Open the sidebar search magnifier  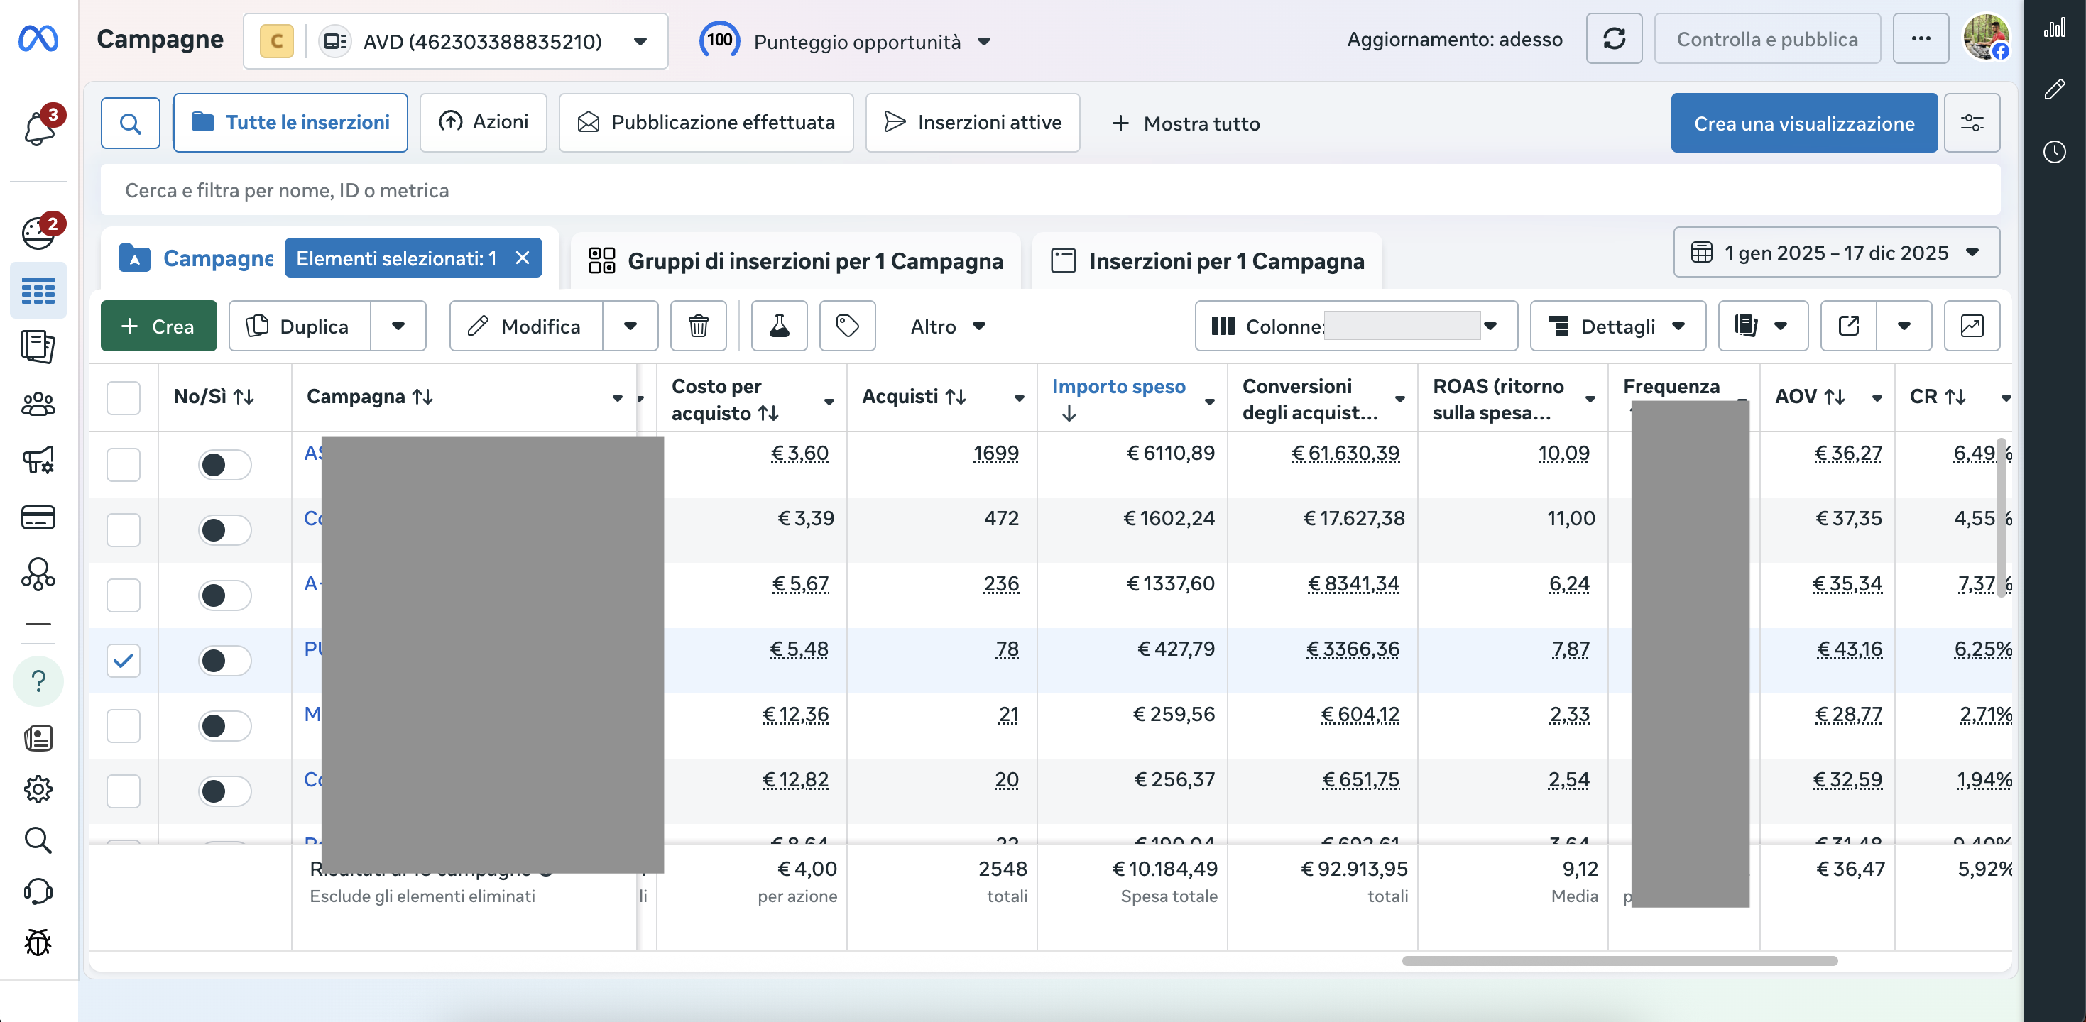38,840
